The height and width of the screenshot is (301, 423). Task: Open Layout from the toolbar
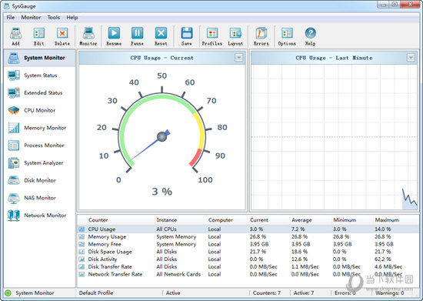pos(235,36)
